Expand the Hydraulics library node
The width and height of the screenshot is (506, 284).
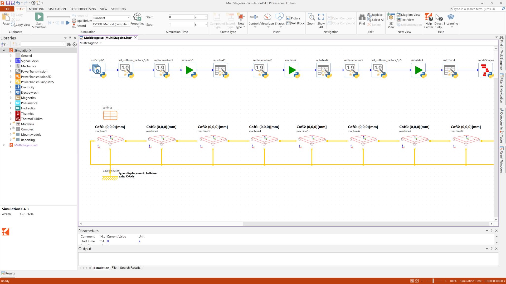point(11,108)
